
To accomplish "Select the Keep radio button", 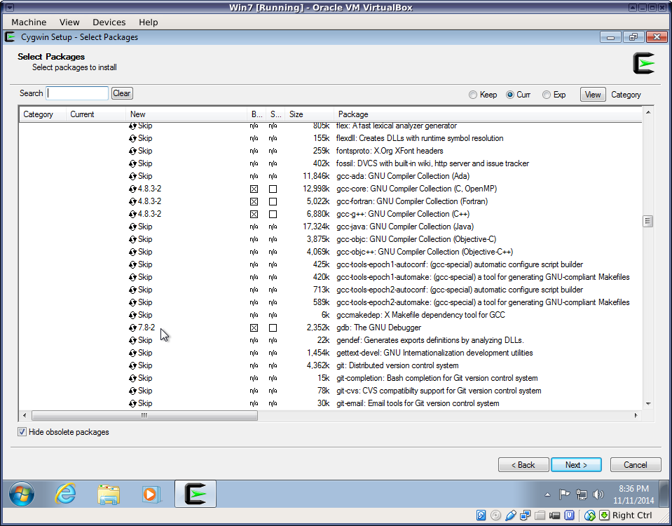I will pos(473,95).
